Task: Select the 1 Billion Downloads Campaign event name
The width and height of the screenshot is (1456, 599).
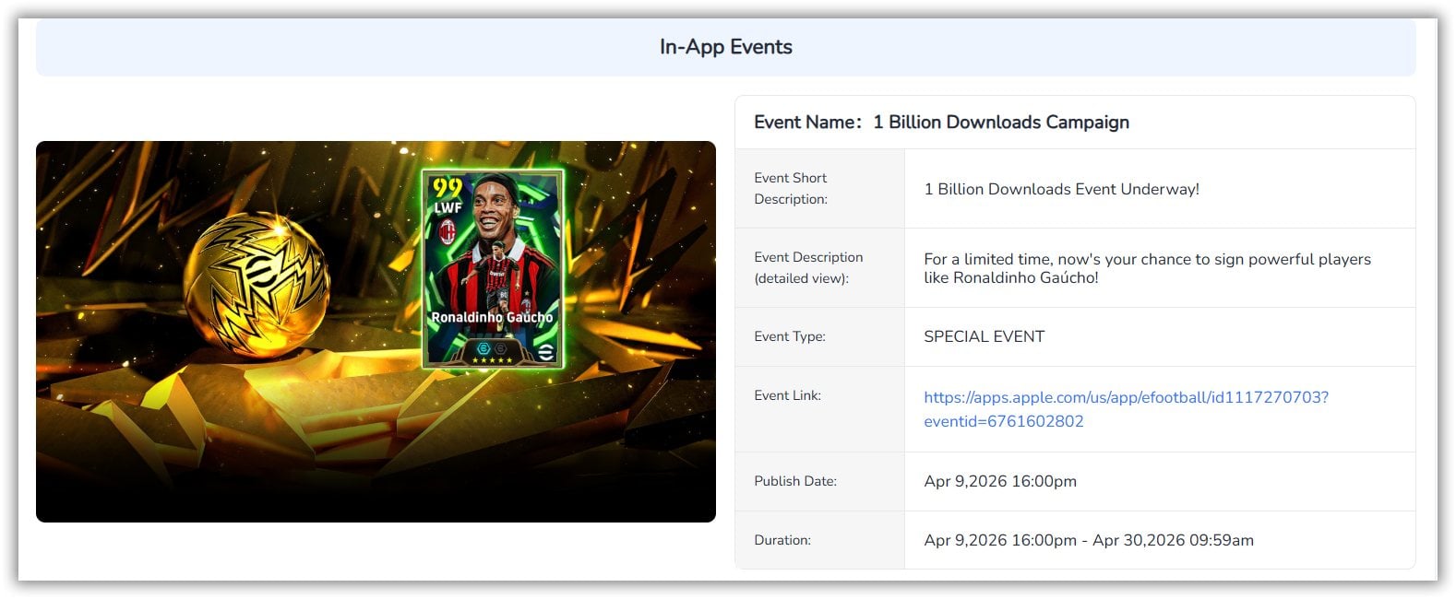Action: [1001, 122]
